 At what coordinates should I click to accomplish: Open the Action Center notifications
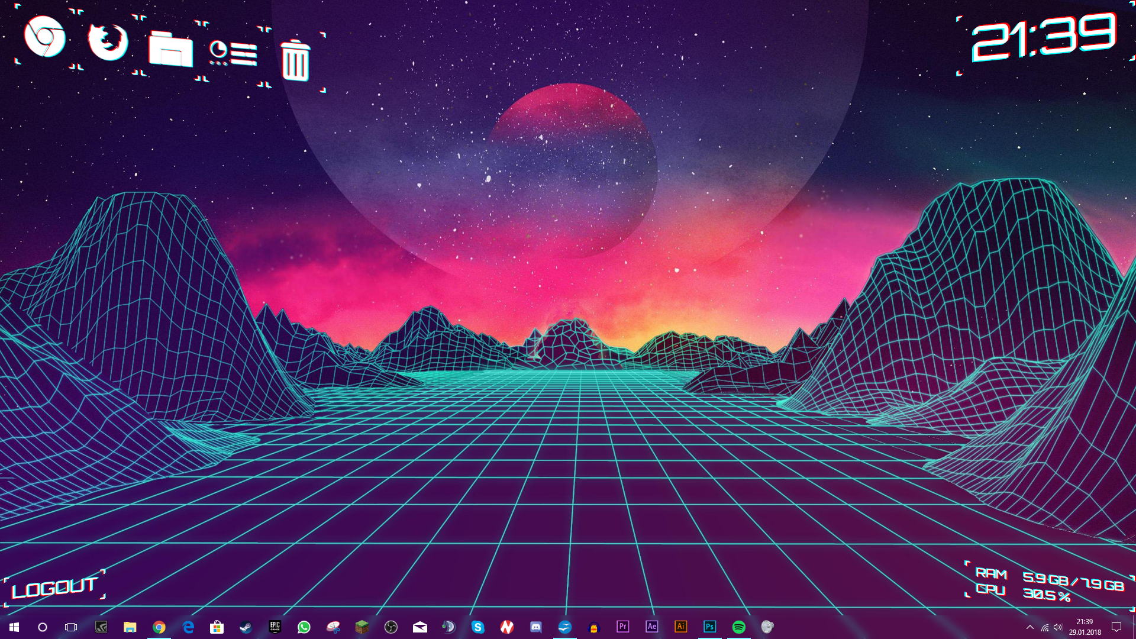[x=1116, y=627]
